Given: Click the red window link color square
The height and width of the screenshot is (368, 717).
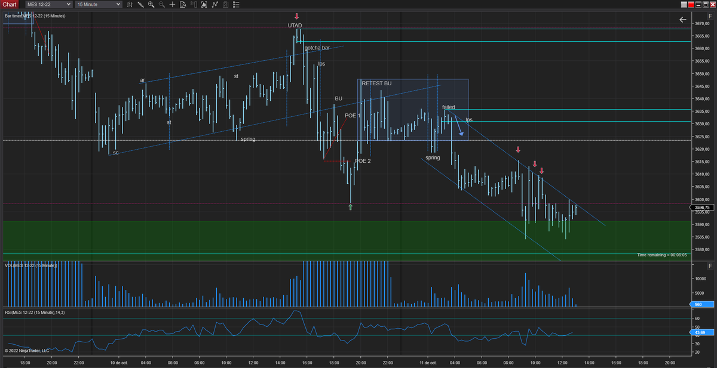Looking at the screenshot, I should click(691, 4).
